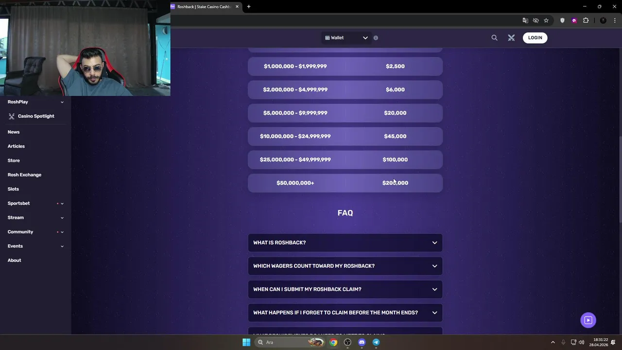This screenshot has width=622, height=350.
Task: Click the crossed-out eye icon in address bar
Action: click(x=536, y=20)
